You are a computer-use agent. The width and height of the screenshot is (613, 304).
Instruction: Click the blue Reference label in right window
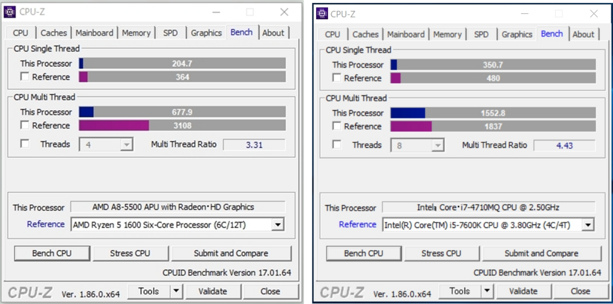[357, 224]
